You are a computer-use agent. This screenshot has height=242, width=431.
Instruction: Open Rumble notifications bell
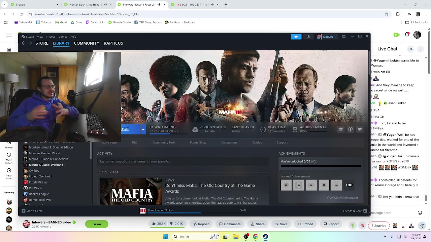tap(407, 35)
